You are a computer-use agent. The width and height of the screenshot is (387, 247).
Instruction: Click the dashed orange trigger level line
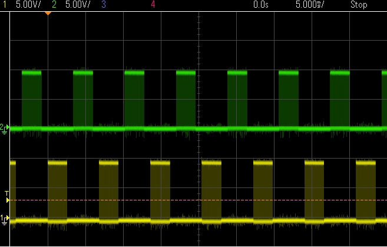tap(198, 200)
